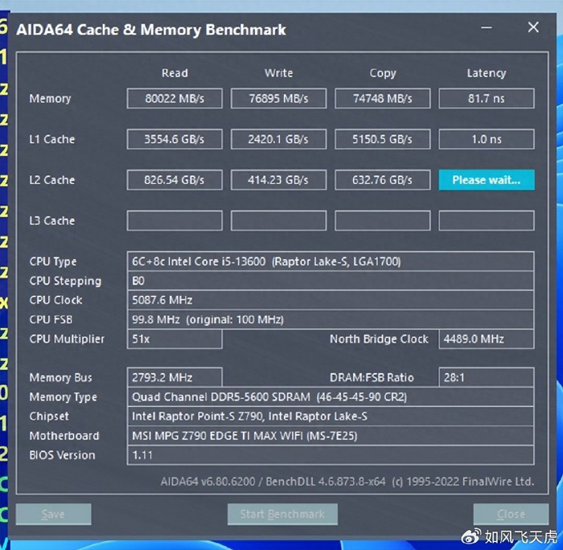563x550 pixels.
Task: Click the Memory Bus value 2793.2 MHz
Action: pyautogui.click(x=175, y=377)
